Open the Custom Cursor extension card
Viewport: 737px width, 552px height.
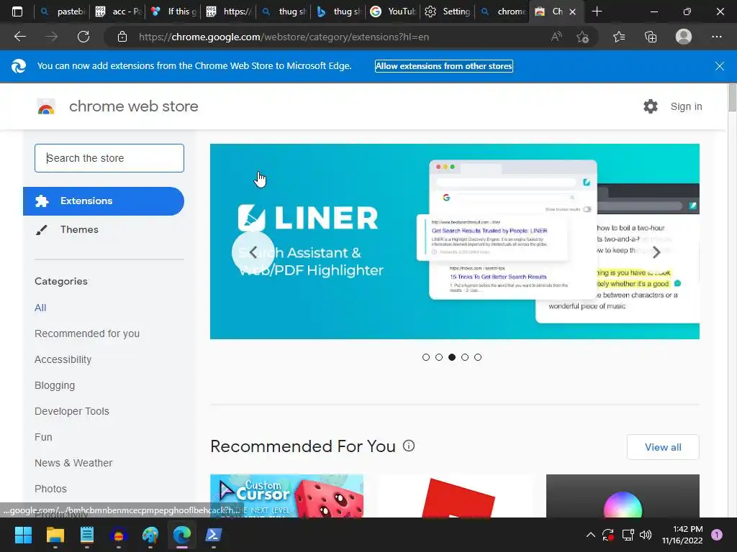pos(286,496)
